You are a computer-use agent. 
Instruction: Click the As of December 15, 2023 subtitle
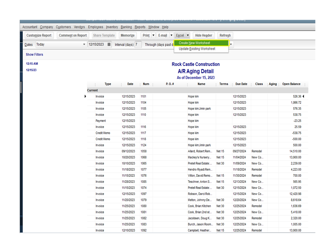pyautogui.click(x=196, y=78)
